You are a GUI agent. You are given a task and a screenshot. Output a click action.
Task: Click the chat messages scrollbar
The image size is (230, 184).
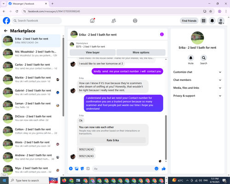coord(166,138)
